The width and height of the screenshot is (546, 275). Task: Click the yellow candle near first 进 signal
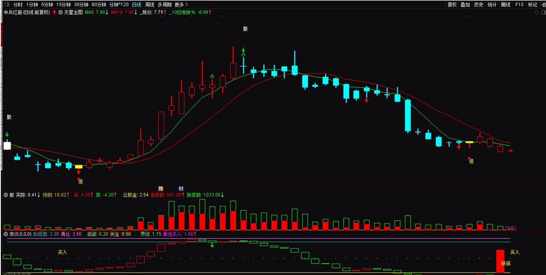[78, 166]
